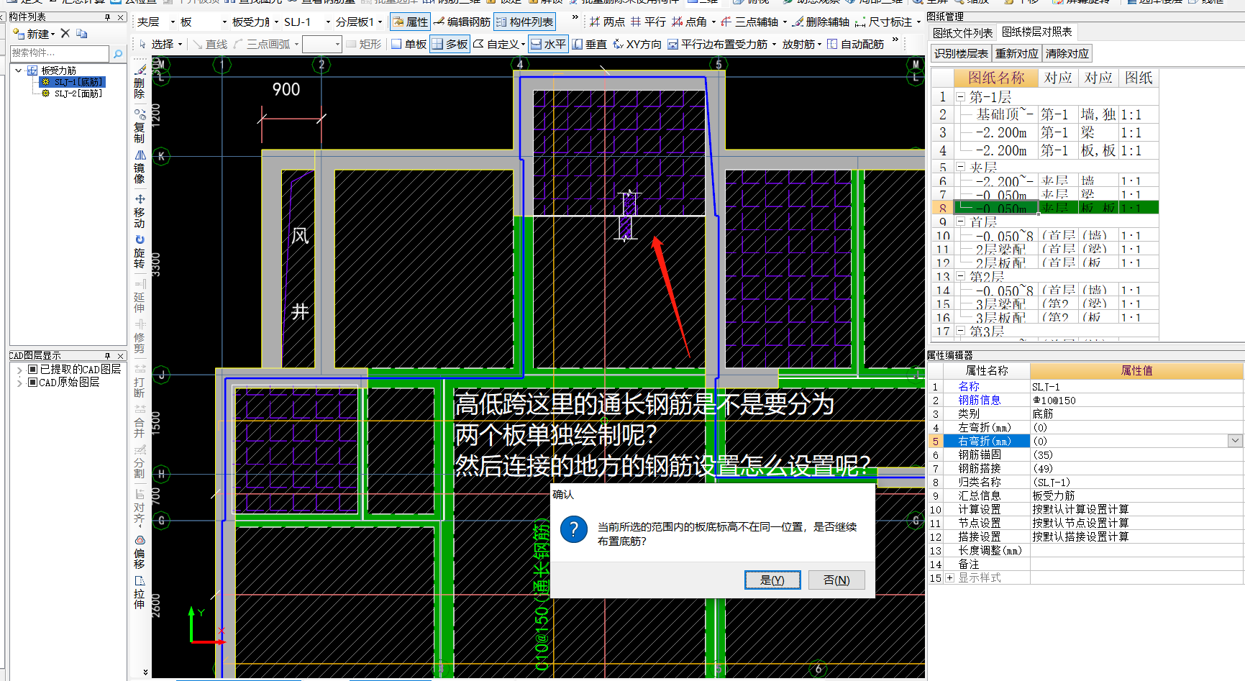Image resolution: width=1245 pixels, height=681 pixels.
Task: Open 编辑钢筋 (edit rebar) tool
Action: (x=462, y=22)
